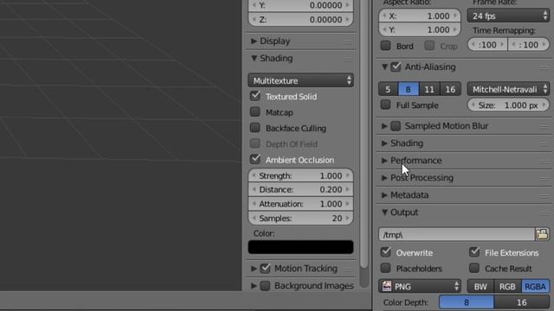Set Color Depth to 16

(522, 302)
